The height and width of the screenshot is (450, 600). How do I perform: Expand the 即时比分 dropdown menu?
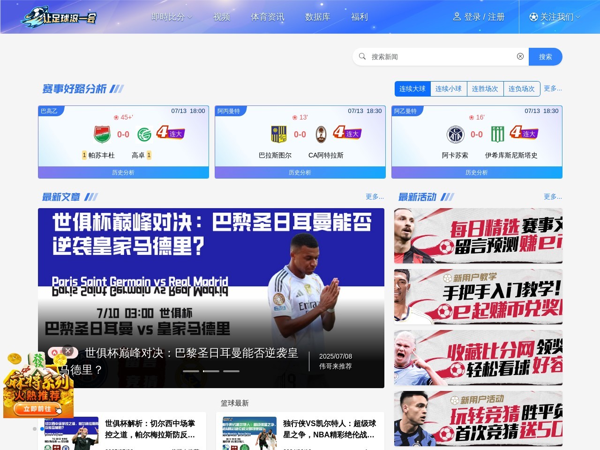point(172,17)
